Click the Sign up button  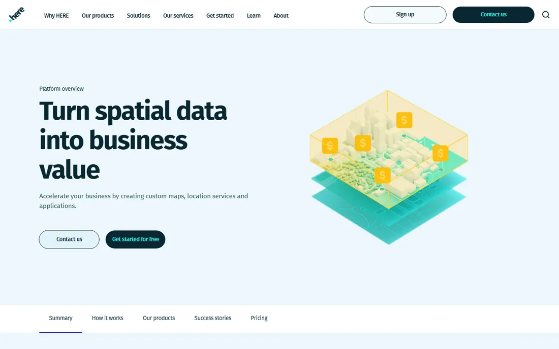click(405, 15)
